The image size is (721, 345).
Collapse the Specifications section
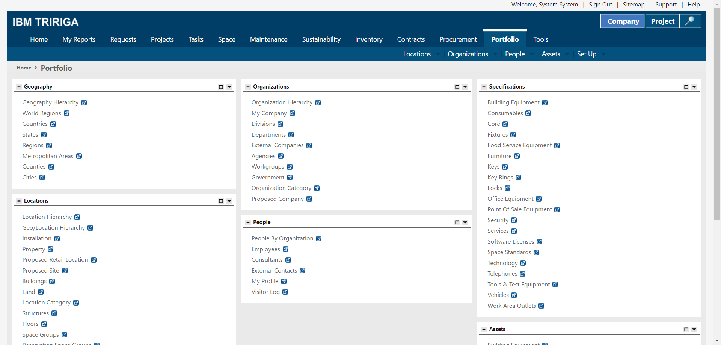tap(484, 87)
